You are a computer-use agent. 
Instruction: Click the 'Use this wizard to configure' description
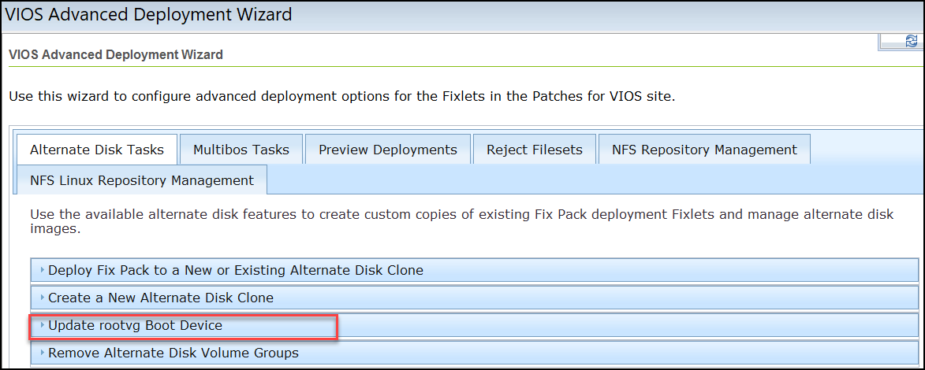[x=341, y=97]
